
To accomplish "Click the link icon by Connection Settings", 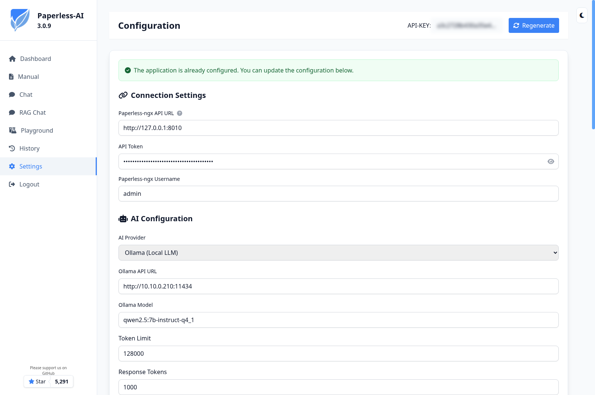I will tap(123, 95).
